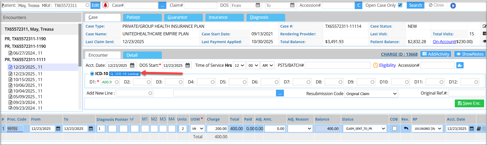This screenshot has width=487, height=145.
Task: Click the notebook icon in the charge row
Action: tap(479, 128)
